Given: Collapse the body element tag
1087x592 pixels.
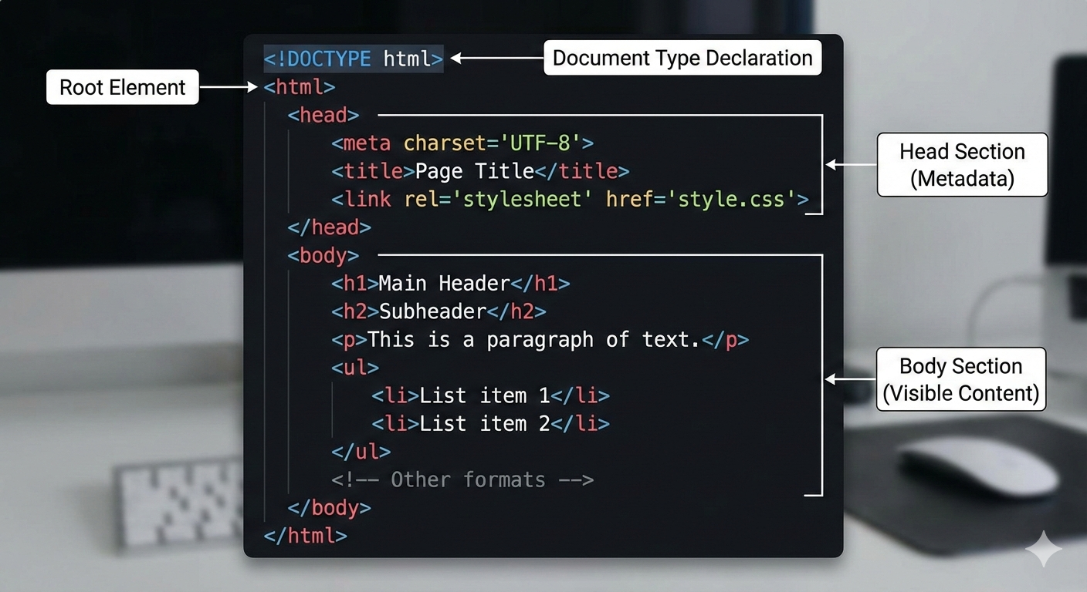Looking at the screenshot, I should coord(323,255).
